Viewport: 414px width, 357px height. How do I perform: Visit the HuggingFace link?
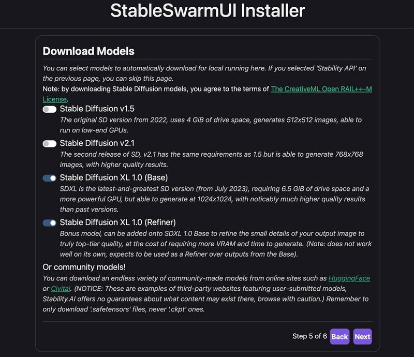349,278
